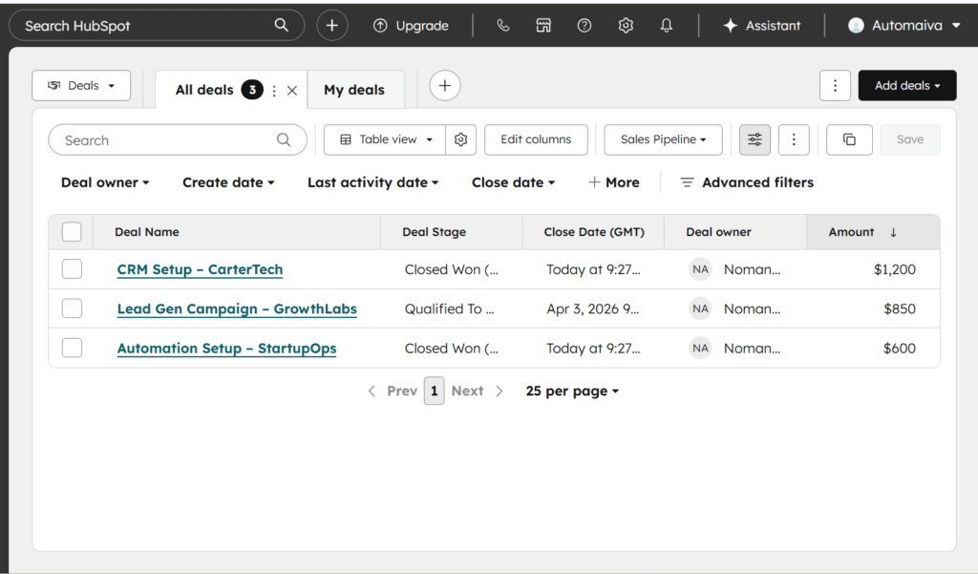This screenshot has width=978, height=574.
Task: Open the Help question mark icon
Action: pos(585,25)
